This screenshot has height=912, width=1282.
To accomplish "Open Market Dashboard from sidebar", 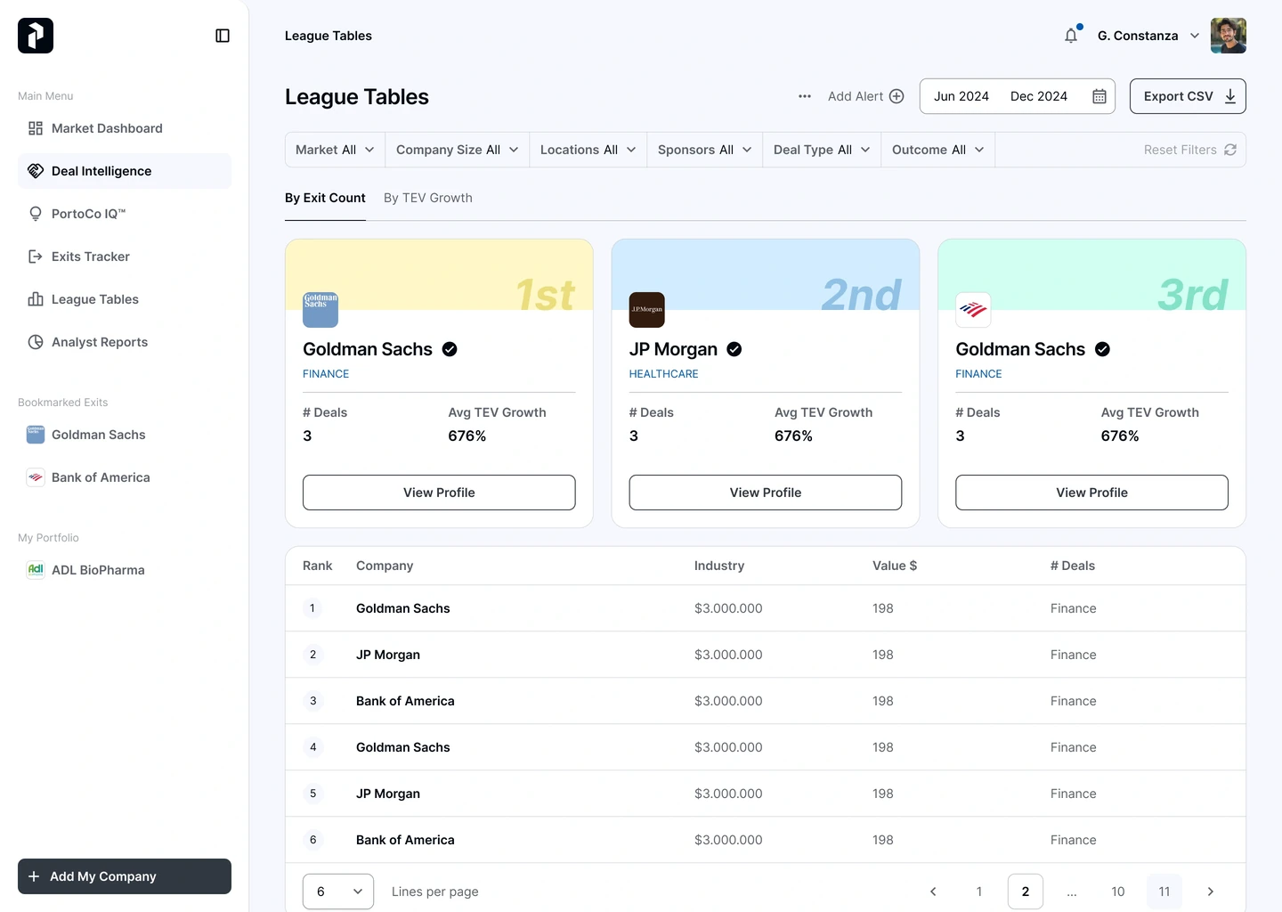I will (x=125, y=128).
